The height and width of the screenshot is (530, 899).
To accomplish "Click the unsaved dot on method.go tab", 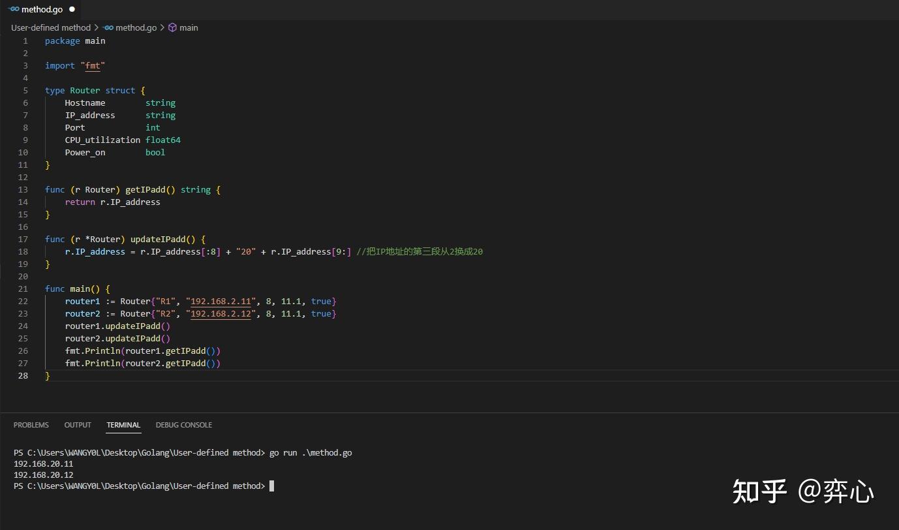I will (72, 10).
